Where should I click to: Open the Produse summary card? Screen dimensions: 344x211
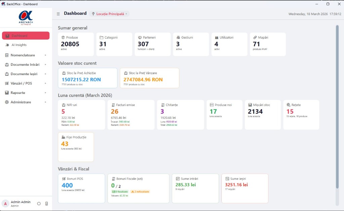coord(76,44)
